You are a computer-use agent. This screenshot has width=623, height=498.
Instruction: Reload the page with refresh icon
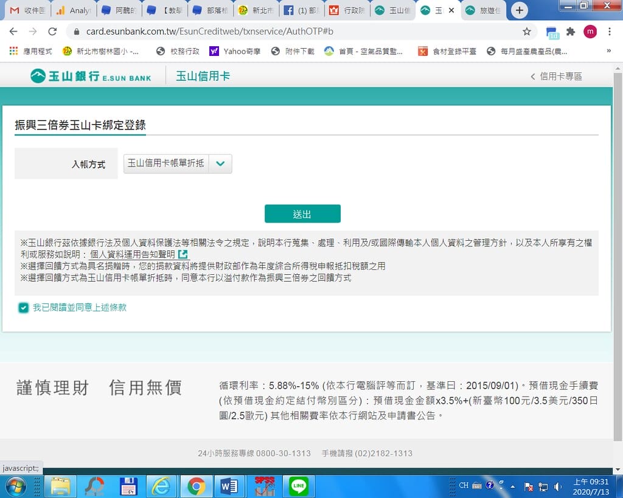pyautogui.click(x=52, y=32)
